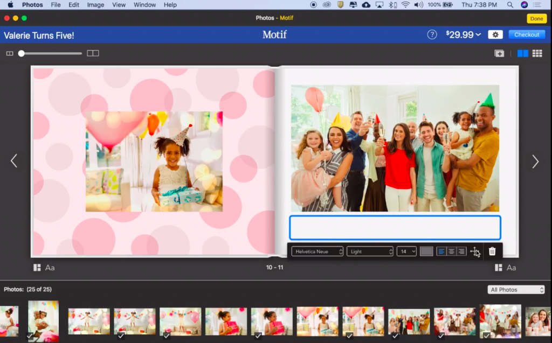Image resolution: width=552 pixels, height=343 pixels.
Task: Click the Creative Cloud menu bar icon
Action: tap(327, 5)
